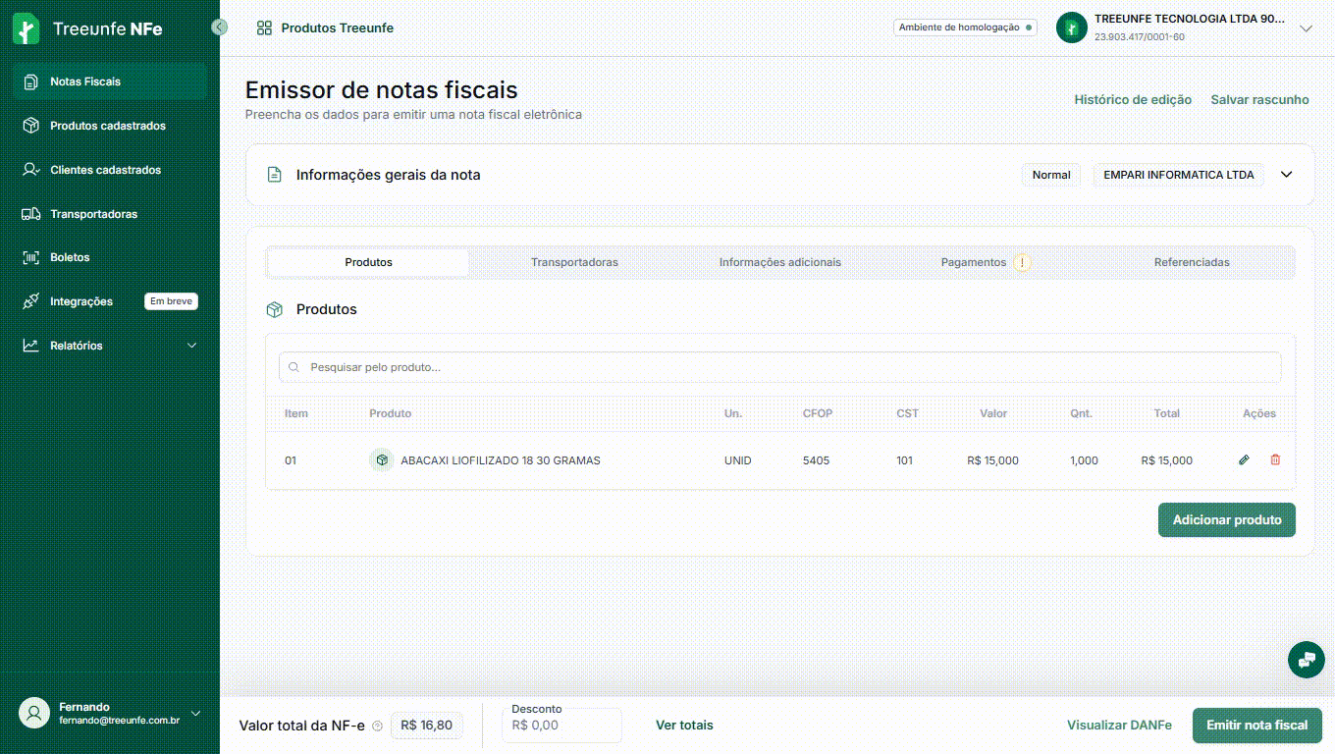Switch to the Transportadoras tab
1335x754 pixels.
coord(574,262)
